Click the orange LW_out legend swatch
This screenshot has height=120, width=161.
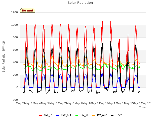(94, 115)
